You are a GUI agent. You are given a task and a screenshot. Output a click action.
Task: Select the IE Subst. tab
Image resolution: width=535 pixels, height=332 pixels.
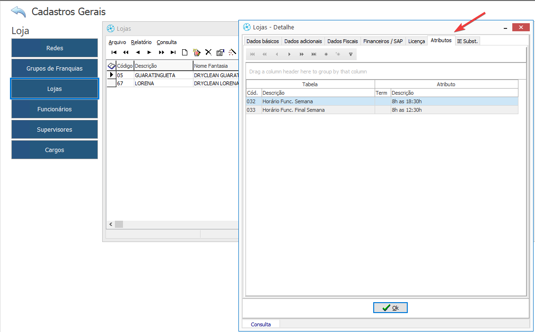pos(467,41)
